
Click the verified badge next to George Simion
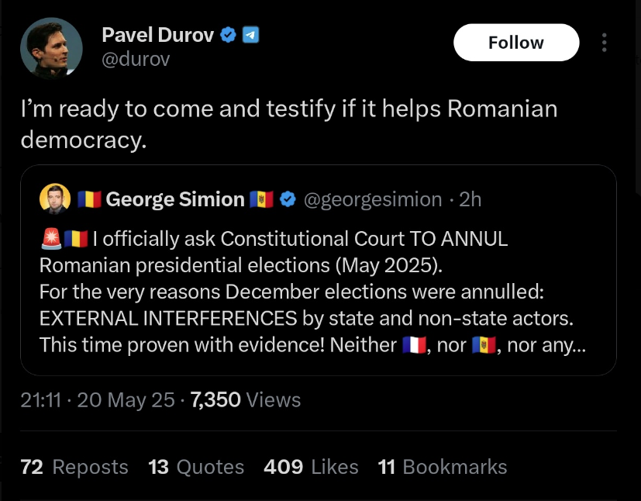pyautogui.click(x=287, y=199)
